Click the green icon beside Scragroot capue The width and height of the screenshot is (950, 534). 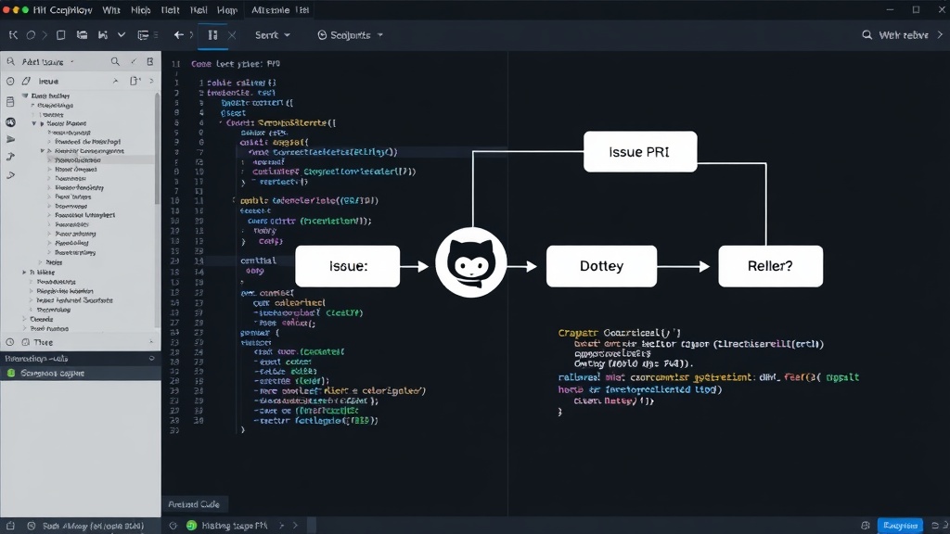coord(11,373)
